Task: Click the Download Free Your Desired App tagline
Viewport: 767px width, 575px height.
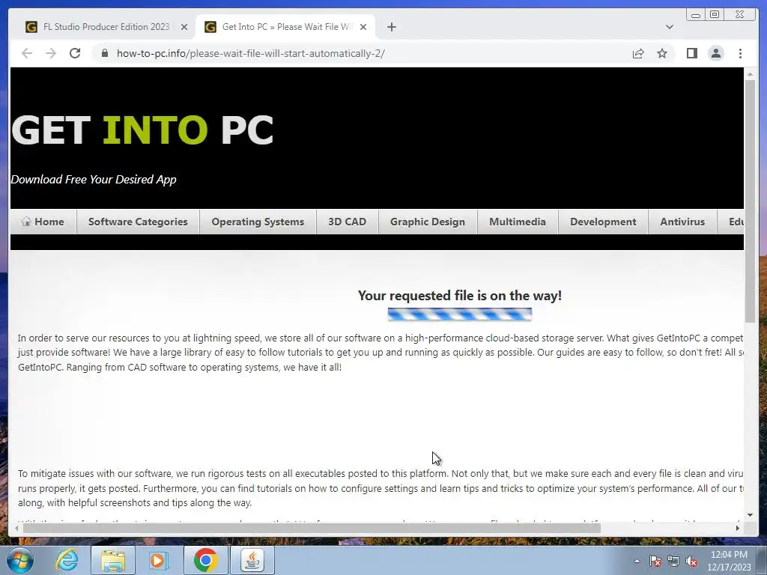Action: click(x=94, y=180)
